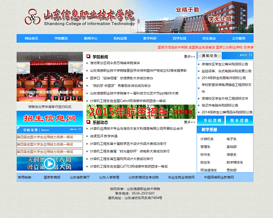Open notice 学校教室安装电源插座工程招标文件
Screen dimensions: 273x218
pyautogui.click(x=226, y=88)
